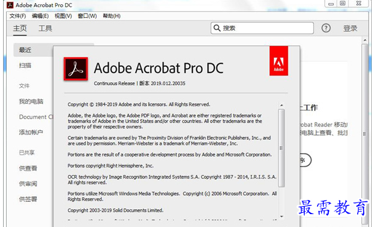This screenshot has height=227, width=373.
Task: Click the Copyright 1984-2019 Adobe line
Action: point(139,104)
